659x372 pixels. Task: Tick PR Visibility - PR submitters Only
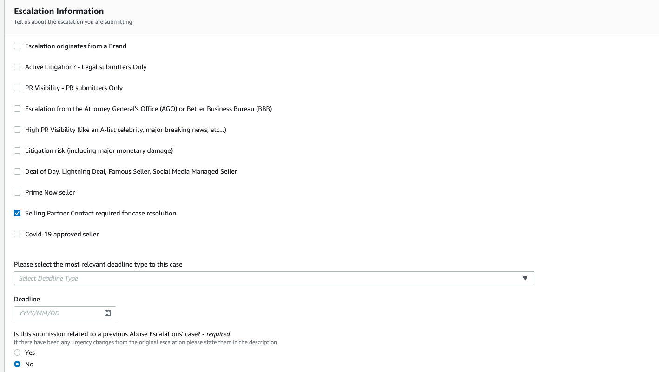(x=17, y=88)
